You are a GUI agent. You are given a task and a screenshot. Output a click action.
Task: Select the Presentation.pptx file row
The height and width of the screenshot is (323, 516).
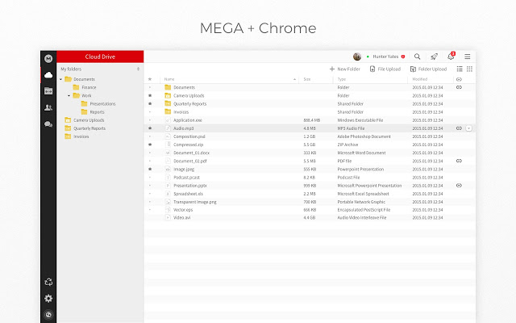point(196,186)
